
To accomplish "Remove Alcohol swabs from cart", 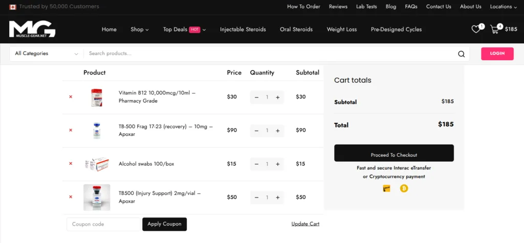I will [71, 163].
